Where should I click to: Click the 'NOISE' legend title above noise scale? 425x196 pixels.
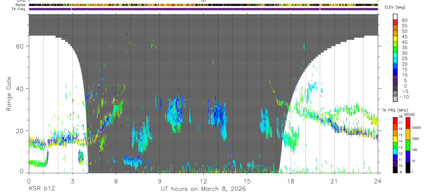coord(409,114)
